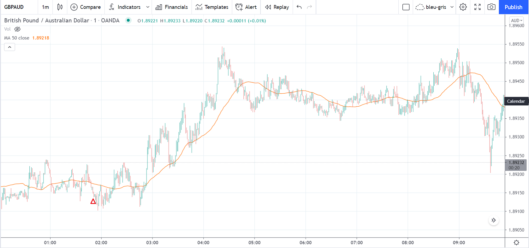
Task: Click the 1.89050 price axis label
Action: point(516,230)
